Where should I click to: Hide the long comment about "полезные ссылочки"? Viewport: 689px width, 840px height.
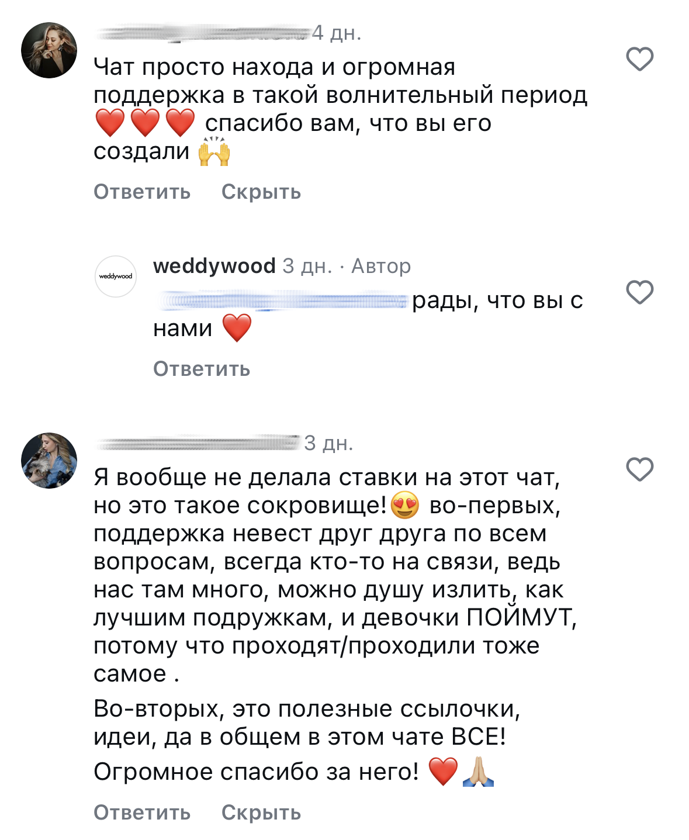pos(261,813)
